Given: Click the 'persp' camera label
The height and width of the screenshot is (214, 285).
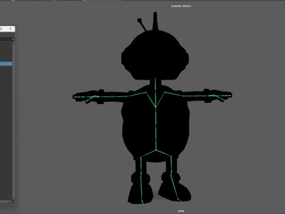Looking at the screenshot, I should tap(181, 211).
